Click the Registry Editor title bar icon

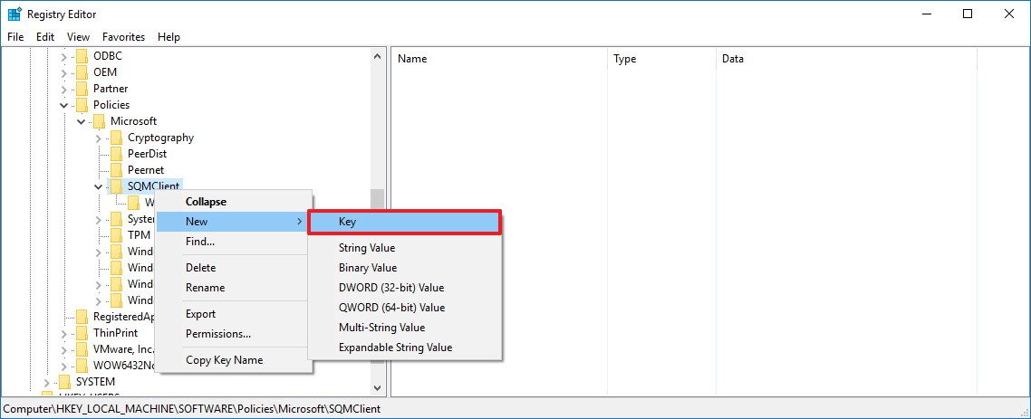point(14,14)
